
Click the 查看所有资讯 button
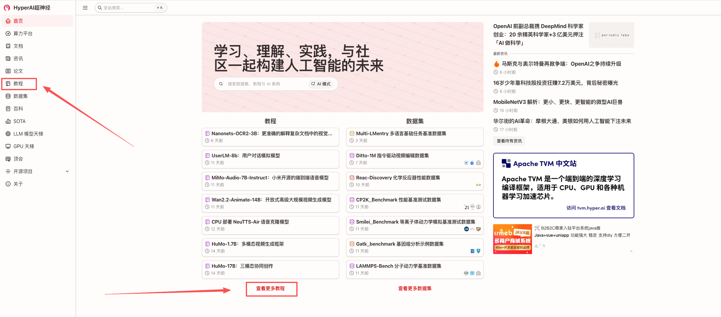(509, 141)
